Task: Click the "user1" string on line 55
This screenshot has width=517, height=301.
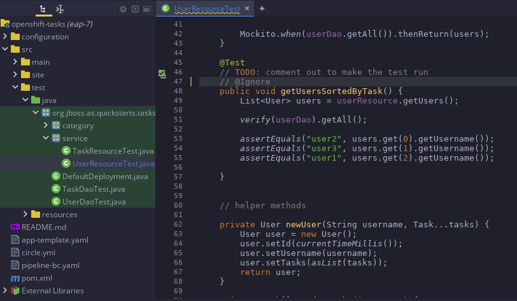Action: [324, 157]
